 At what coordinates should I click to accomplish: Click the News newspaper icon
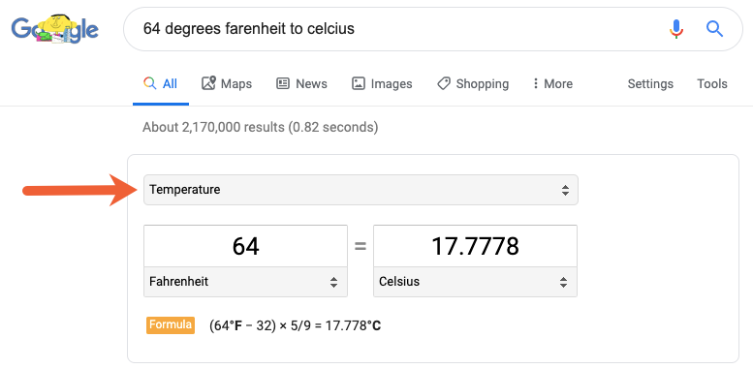coord(283,83)
